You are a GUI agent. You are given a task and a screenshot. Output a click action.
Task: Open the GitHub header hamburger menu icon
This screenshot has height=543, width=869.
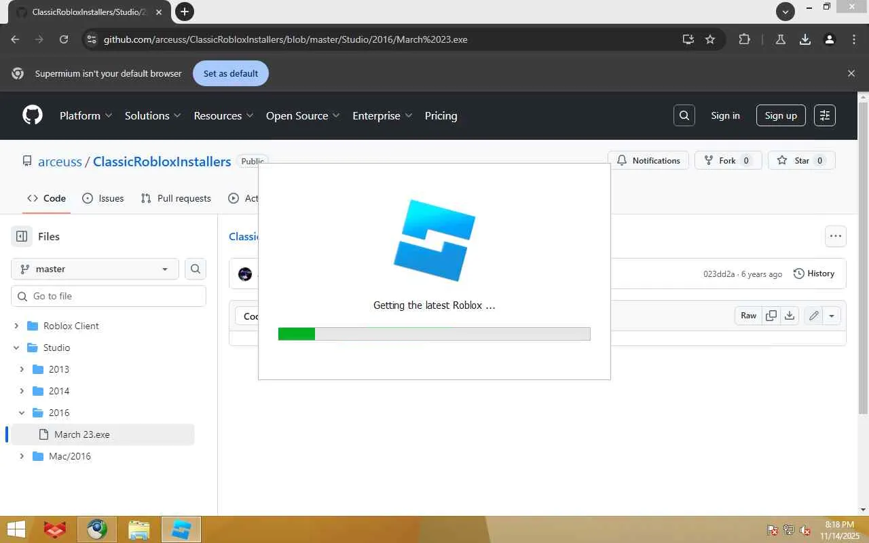coord(825,115)
